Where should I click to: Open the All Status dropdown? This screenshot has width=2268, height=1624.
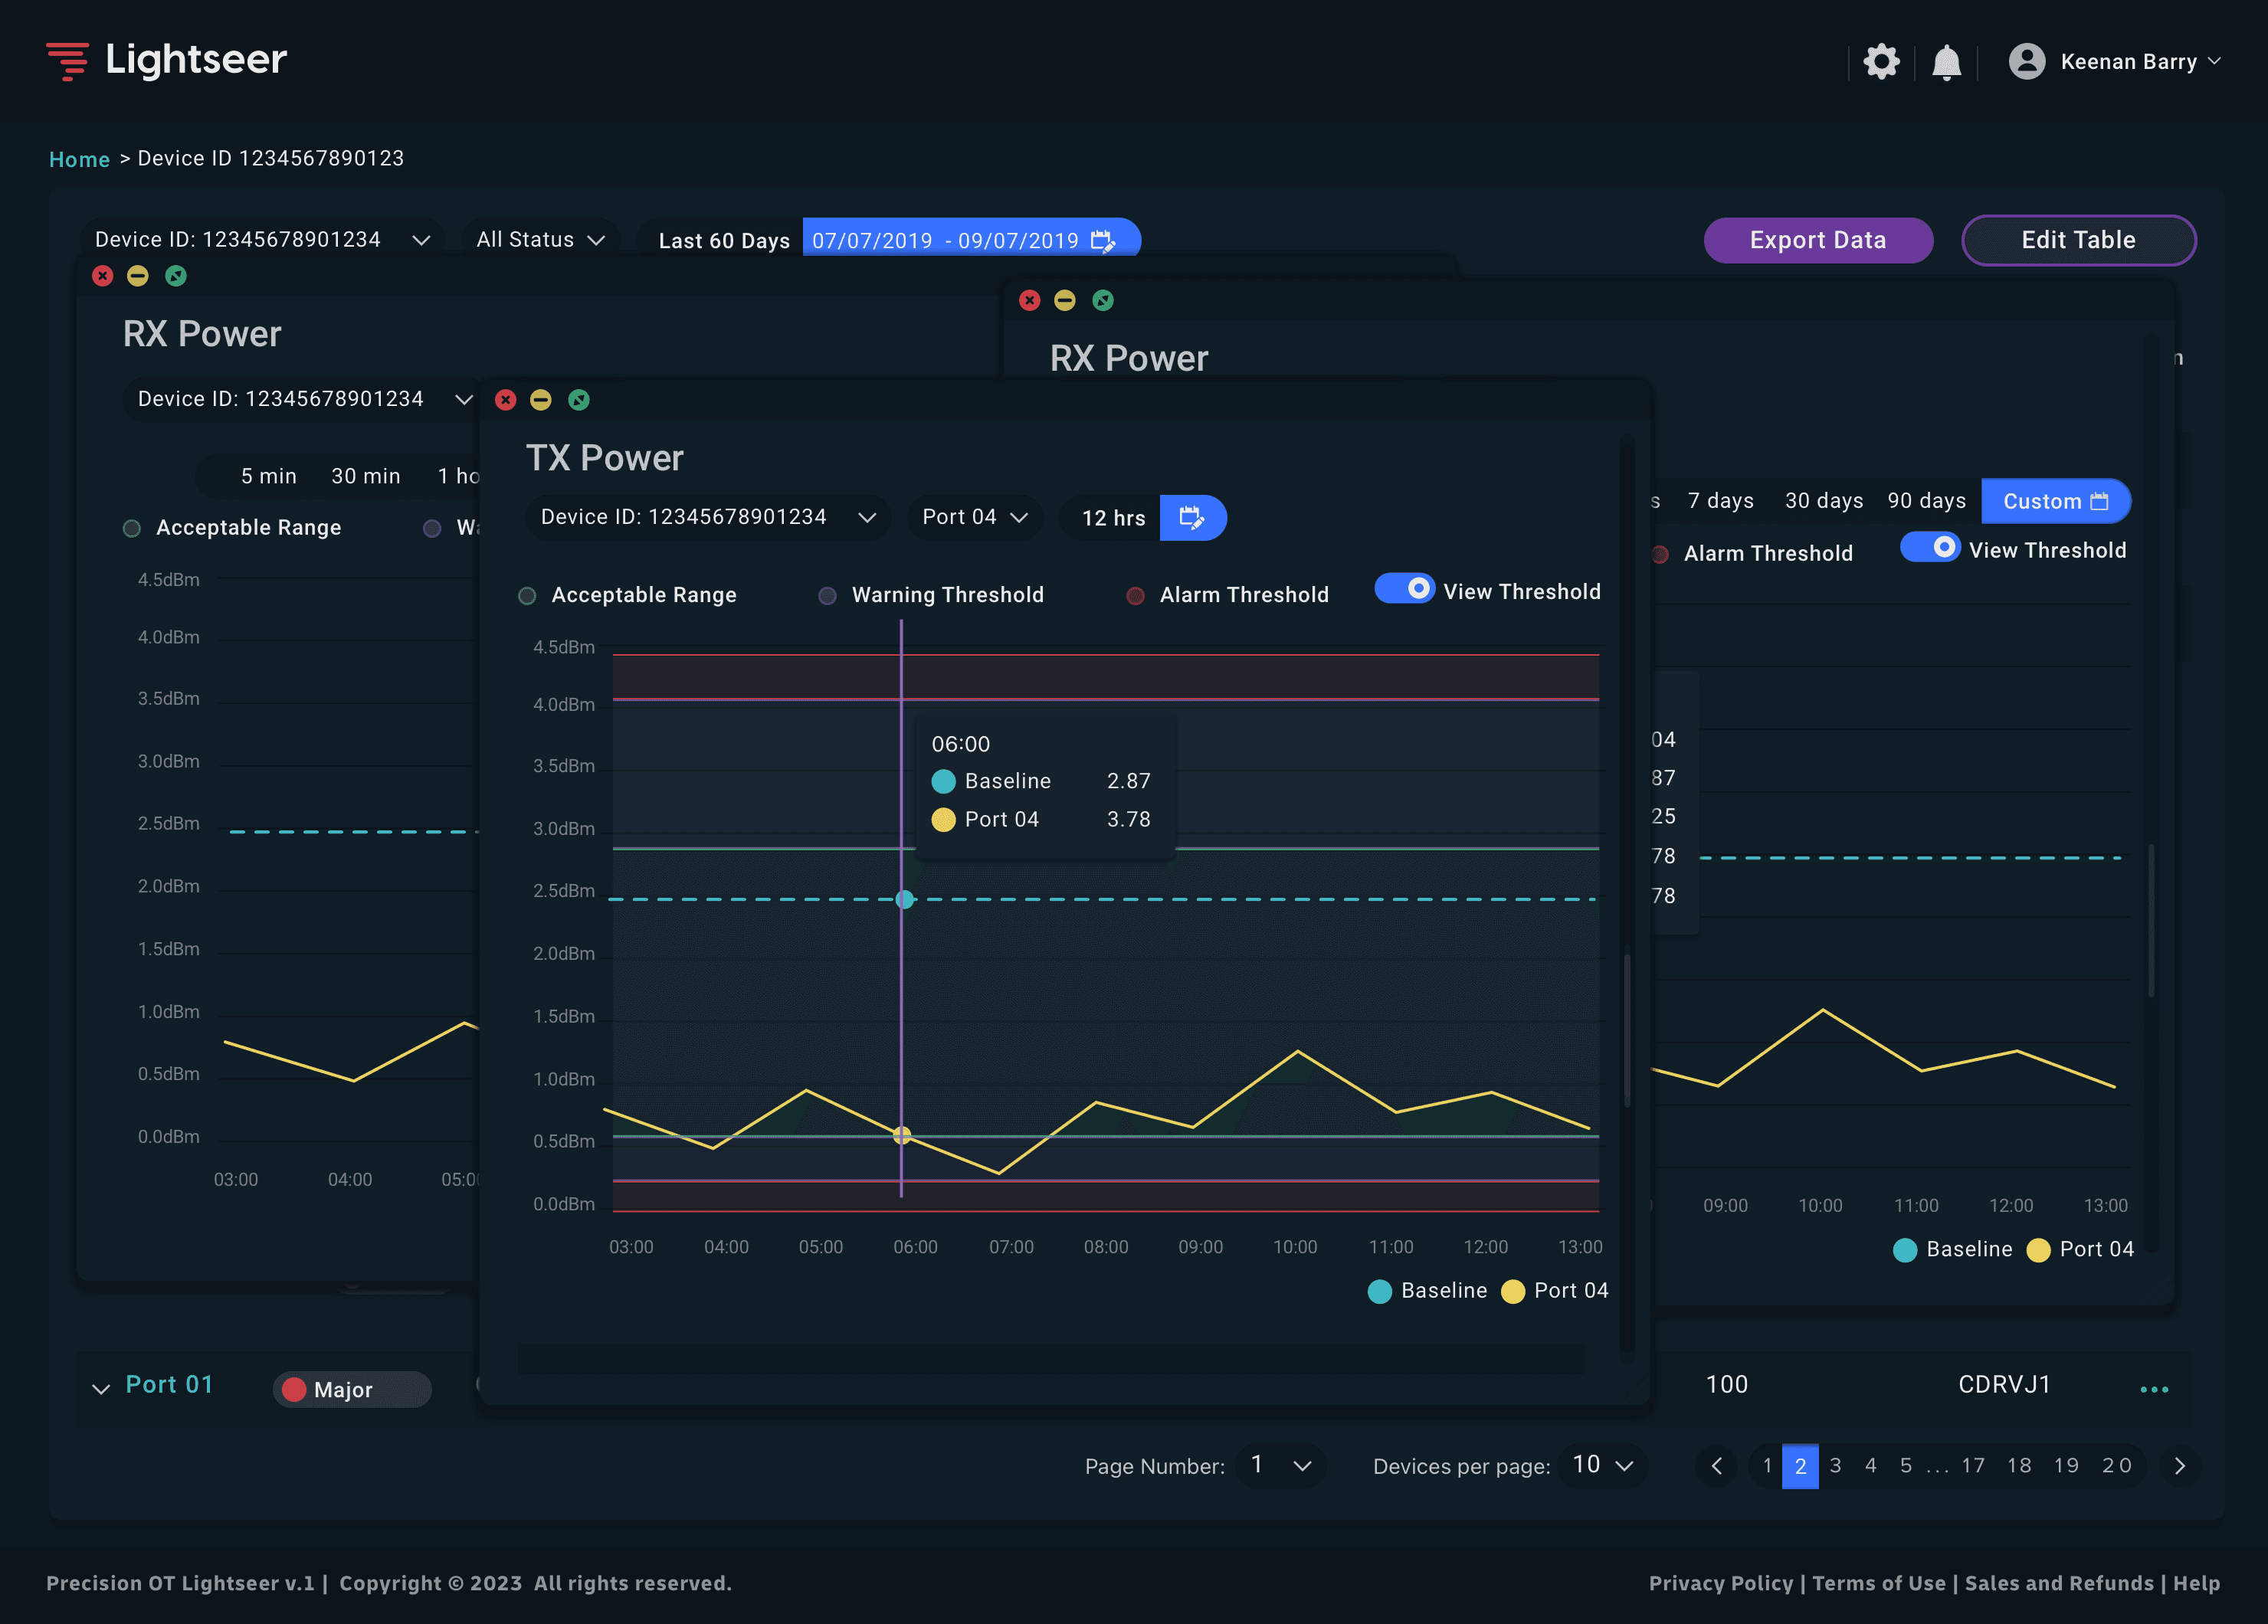540,240
